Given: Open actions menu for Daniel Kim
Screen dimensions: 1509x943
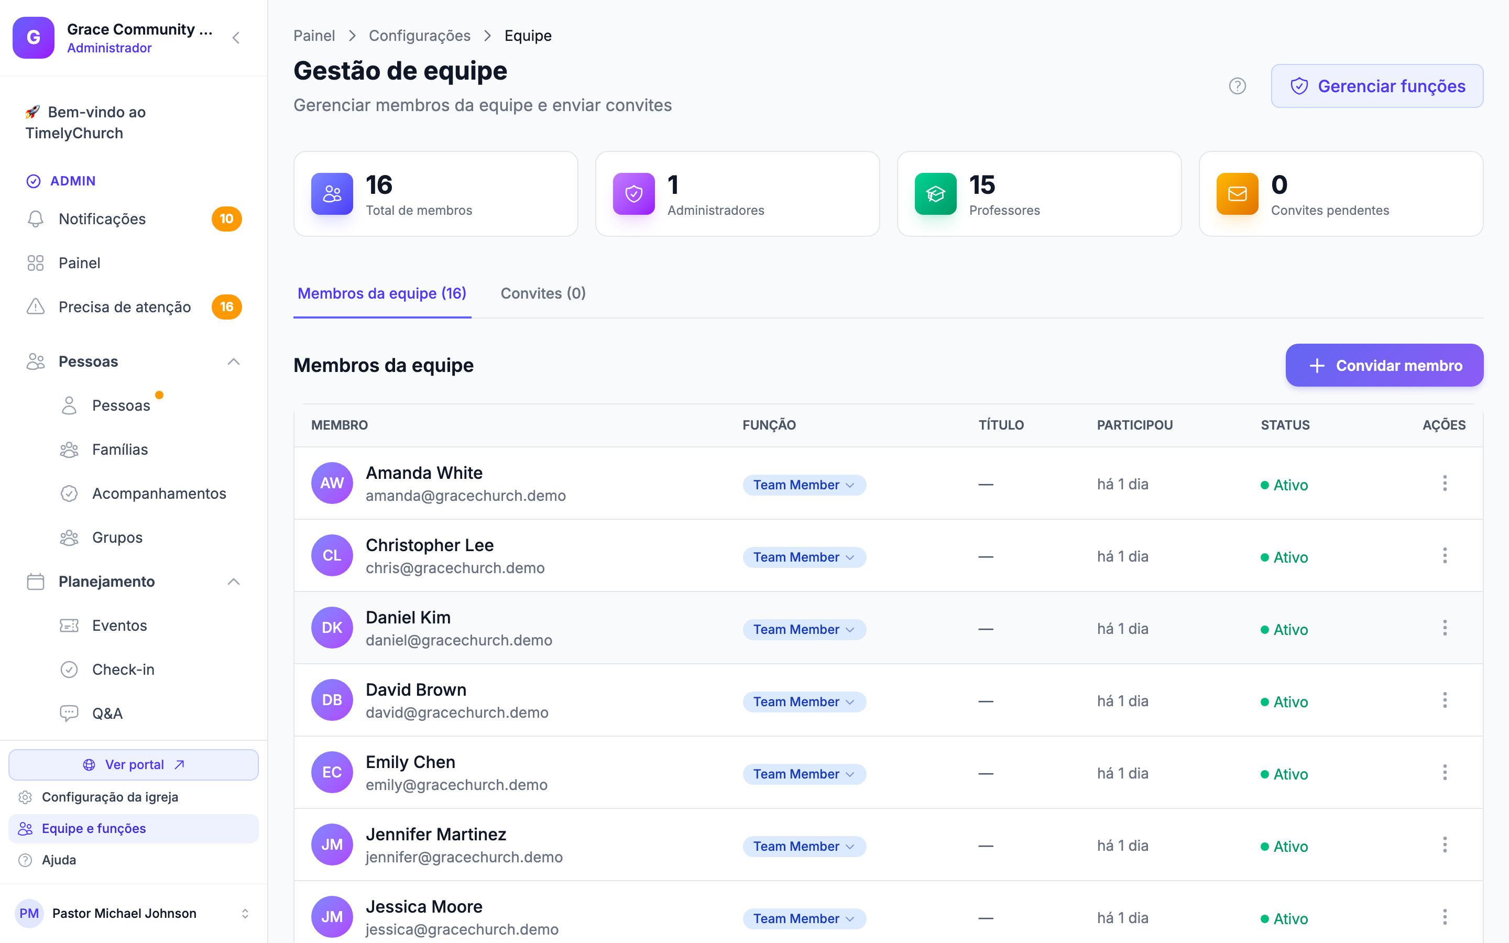Looking at the screenshot, I should (x=1444, y=628).
